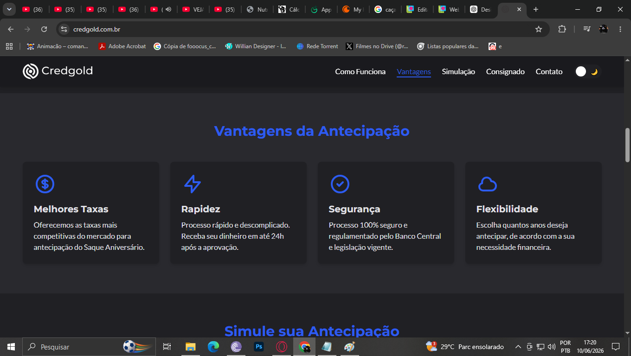Open Windows Start menu
Viewport: 631px width, 356px height.
pyautogui.click(x=11, y=346)
